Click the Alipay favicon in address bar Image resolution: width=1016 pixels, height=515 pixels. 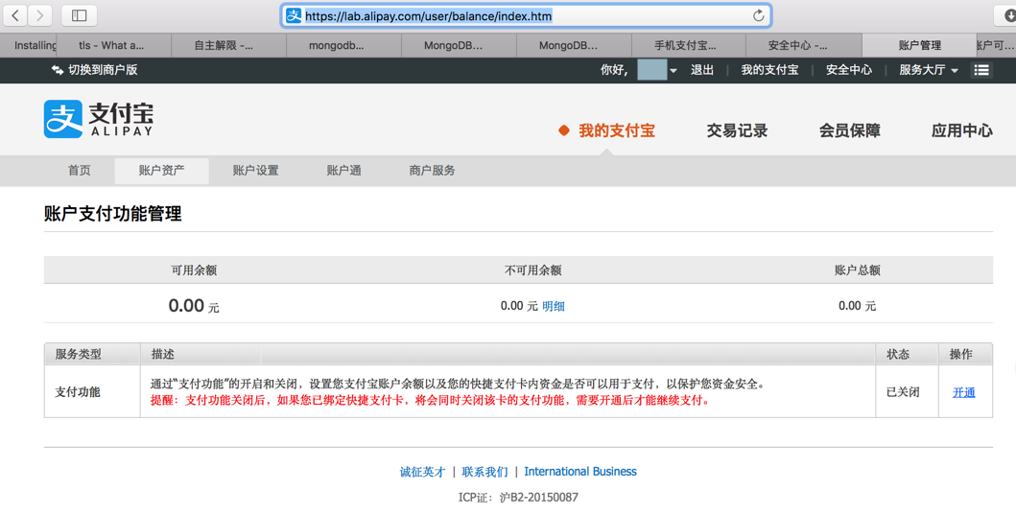pos(295,15)
